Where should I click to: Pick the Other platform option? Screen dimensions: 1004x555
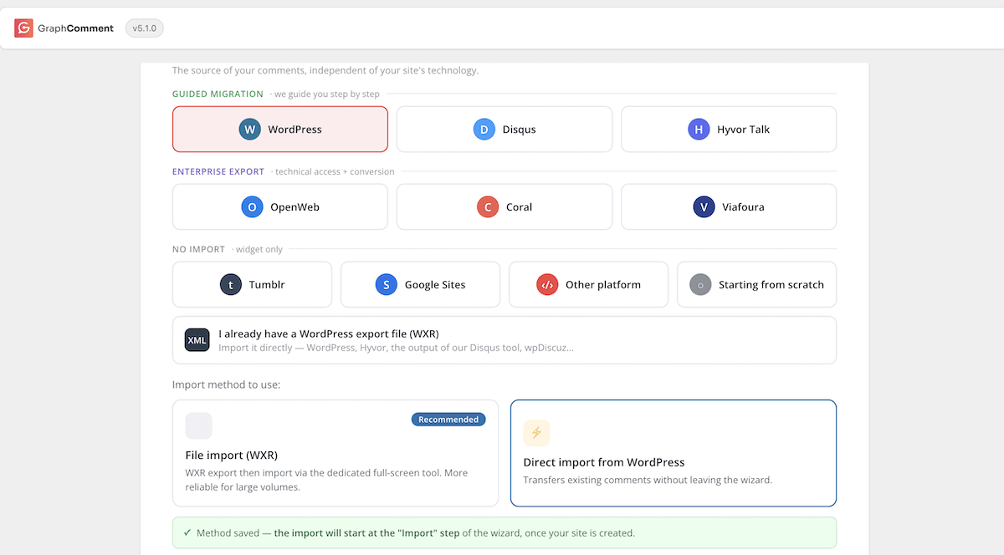tap(588, 284)
